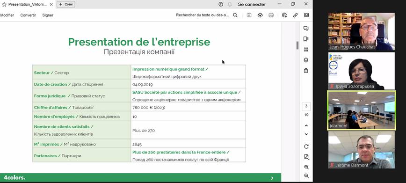Send the file by email envelope icon
The height and width of the screenshot is (183, 406).
tap(306, 15)
